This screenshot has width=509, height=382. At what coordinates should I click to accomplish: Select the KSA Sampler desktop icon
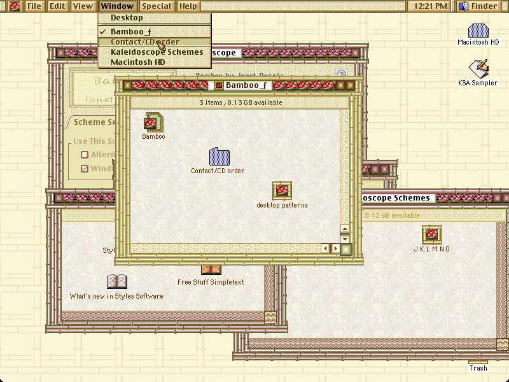(478, 69)
